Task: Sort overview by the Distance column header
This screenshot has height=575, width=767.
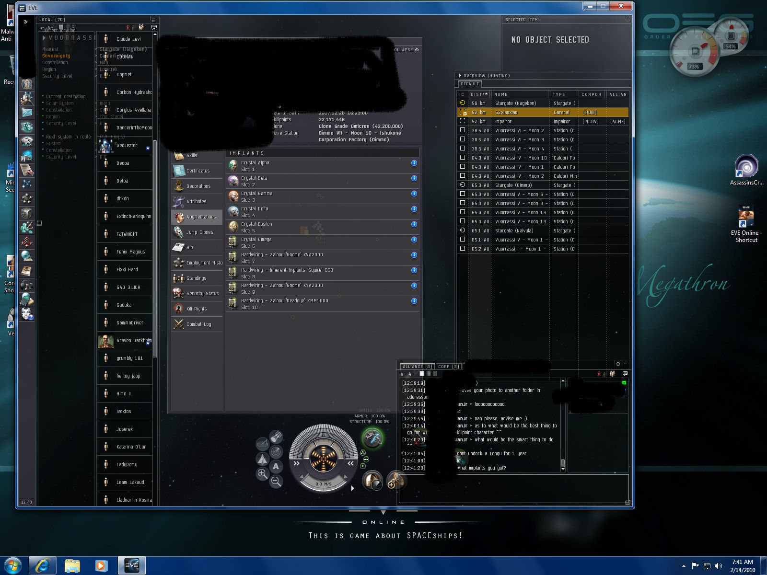Action: pos(479,94)
